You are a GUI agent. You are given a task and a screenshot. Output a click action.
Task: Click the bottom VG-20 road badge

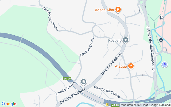(x=115, y=105)
